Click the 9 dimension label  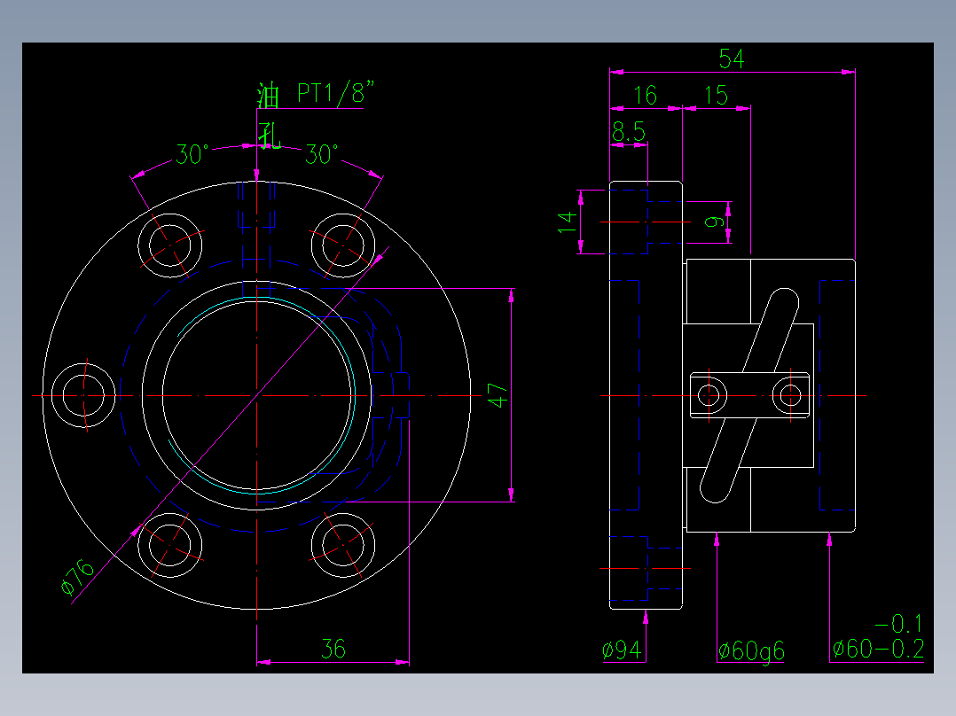pos(714,223)
